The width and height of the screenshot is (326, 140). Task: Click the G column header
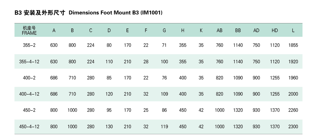point(164,30)
